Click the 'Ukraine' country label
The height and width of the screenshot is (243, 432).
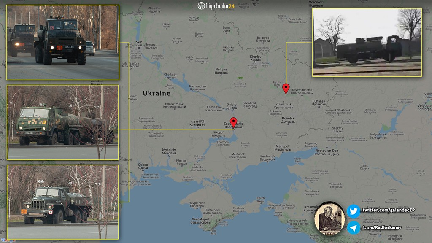pyautogui.click(x=157, y=93)
